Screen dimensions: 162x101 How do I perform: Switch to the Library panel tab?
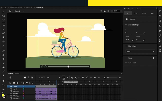[133, 9]
